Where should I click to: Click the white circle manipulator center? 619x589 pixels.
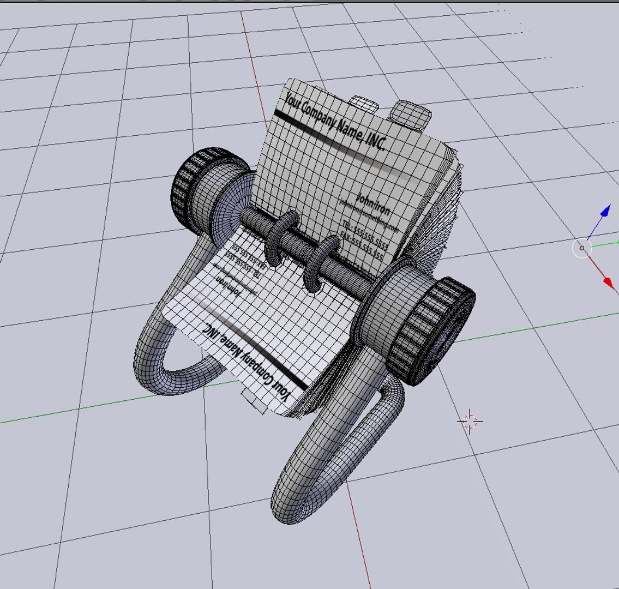(582, 248)
